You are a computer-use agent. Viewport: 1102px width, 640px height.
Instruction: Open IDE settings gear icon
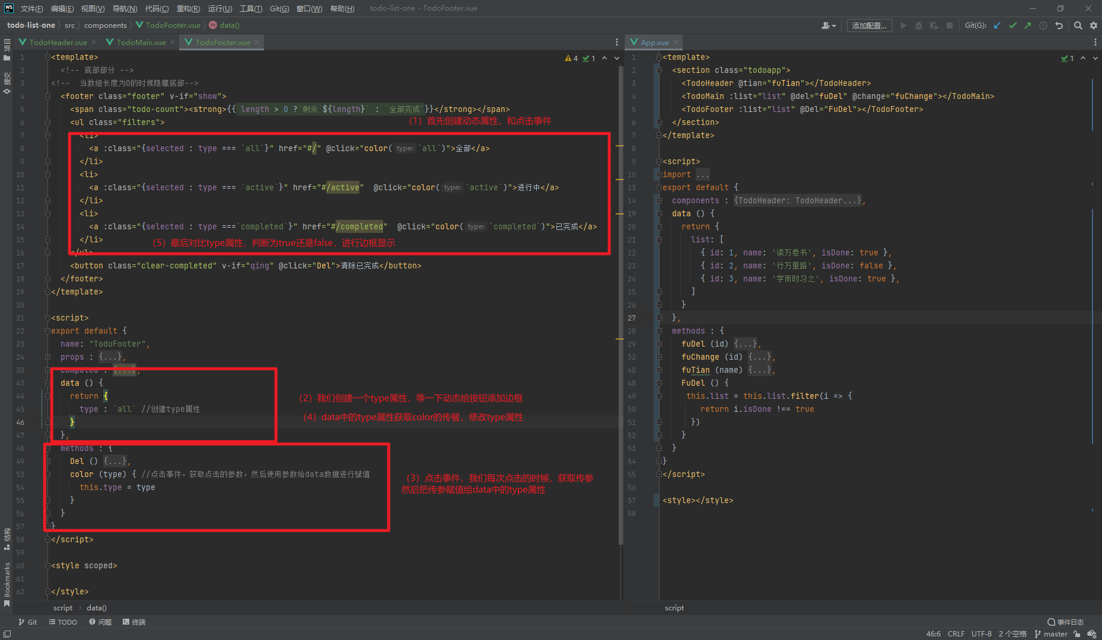coord(1094,25)
